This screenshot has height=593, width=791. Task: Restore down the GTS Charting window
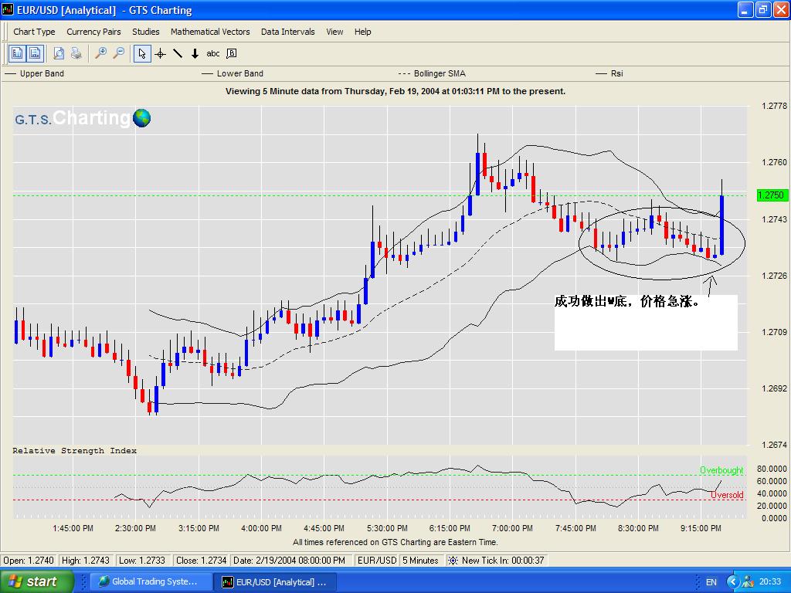(x=762, y=9)
